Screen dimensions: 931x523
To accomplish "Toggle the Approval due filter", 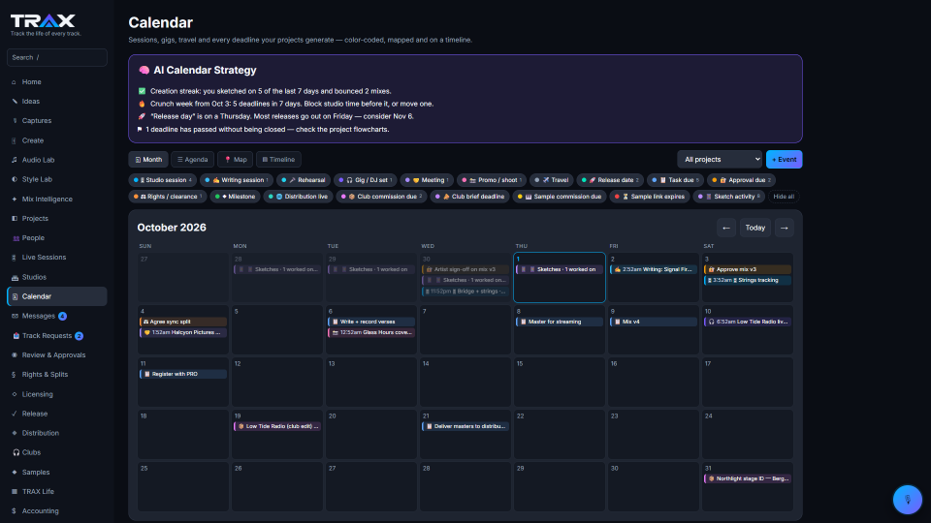I will (742, 180).
